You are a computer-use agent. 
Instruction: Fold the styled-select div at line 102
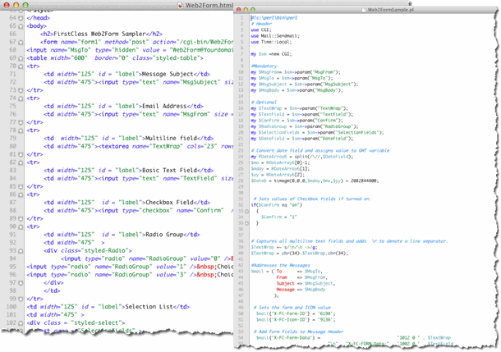20,324
